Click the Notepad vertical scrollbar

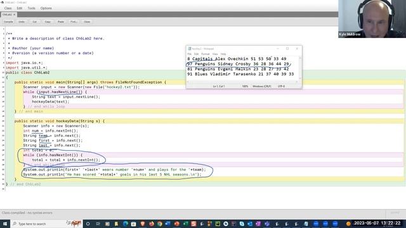pos(300,68)
